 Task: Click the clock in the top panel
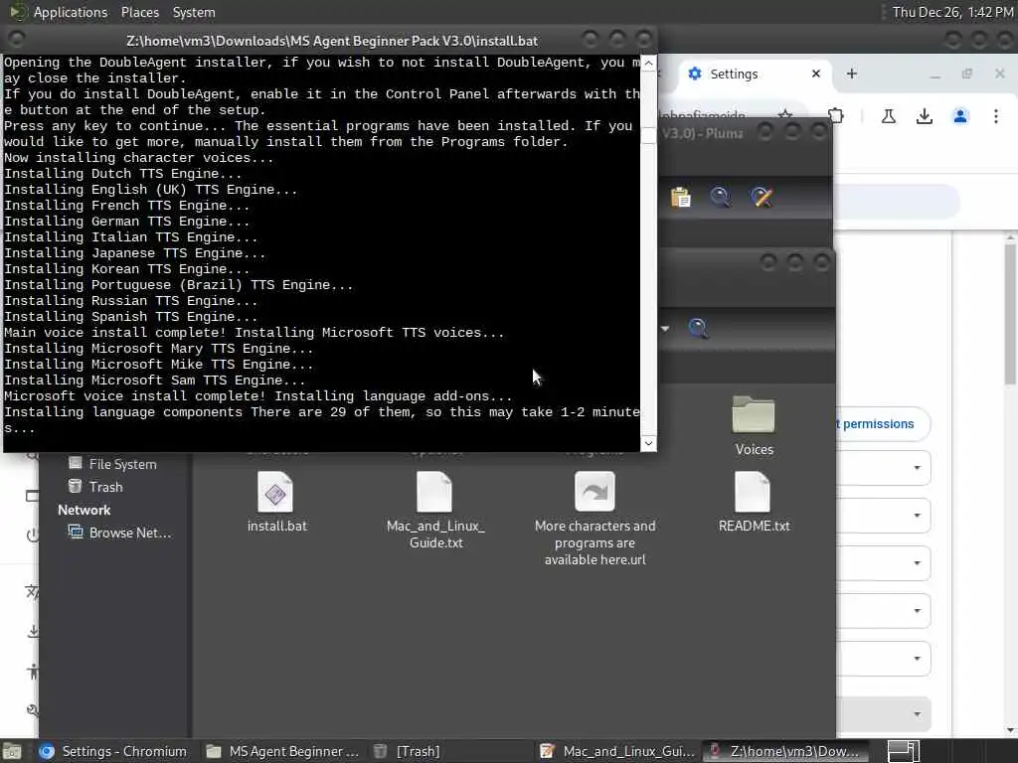pyautogui.click(x=952, y=12)
